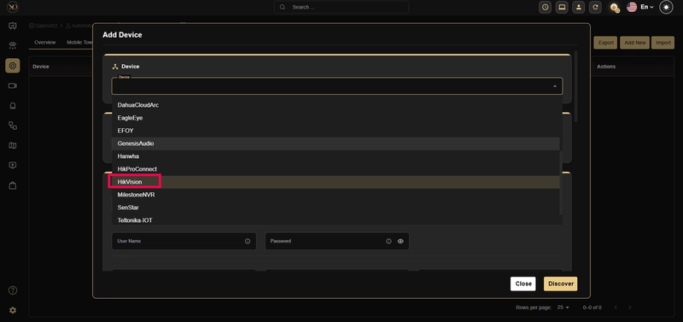Click the laptop icon in header

(562, 7)
